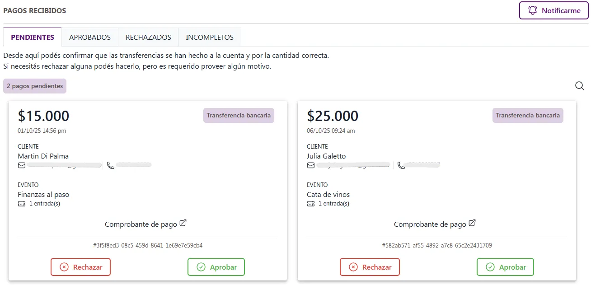
Task: Go to the INCOMPLETOS tab
Action: pos(210,37)
